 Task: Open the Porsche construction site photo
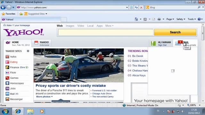(x=78, y=65)
